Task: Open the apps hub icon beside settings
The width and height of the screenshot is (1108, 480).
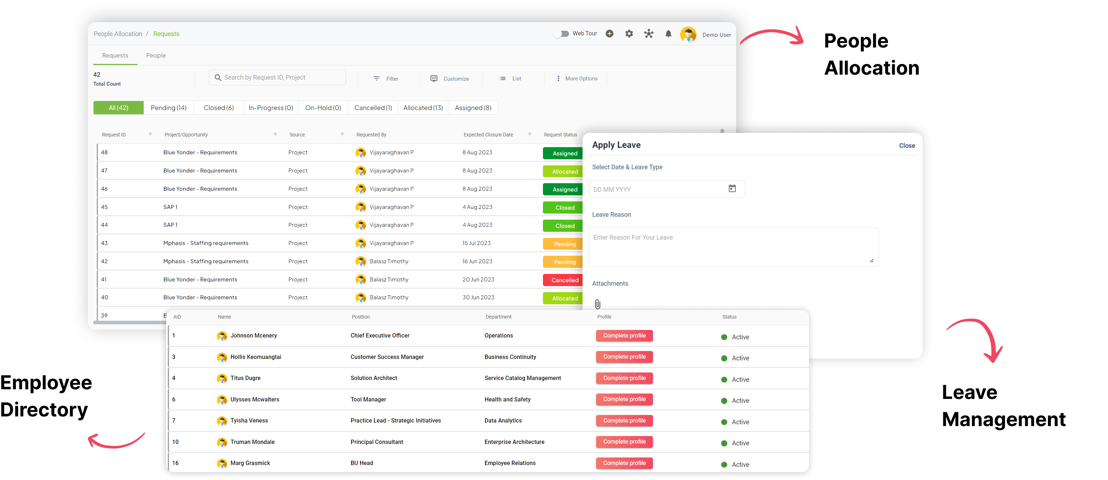Action: coord(649,33)
